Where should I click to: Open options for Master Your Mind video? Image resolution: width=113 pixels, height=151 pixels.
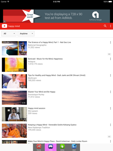pos(110,92)
